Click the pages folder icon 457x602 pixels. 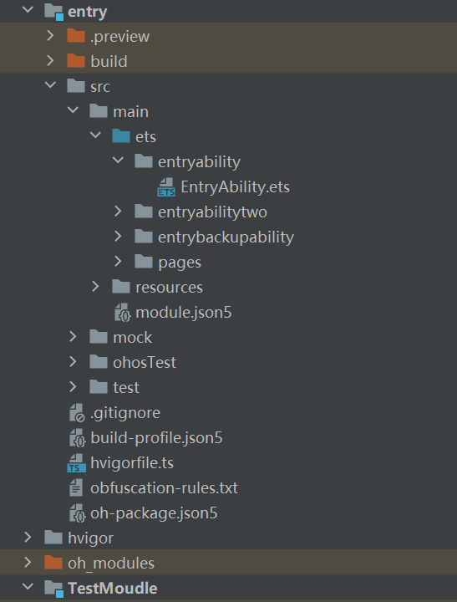coord(144,262)
